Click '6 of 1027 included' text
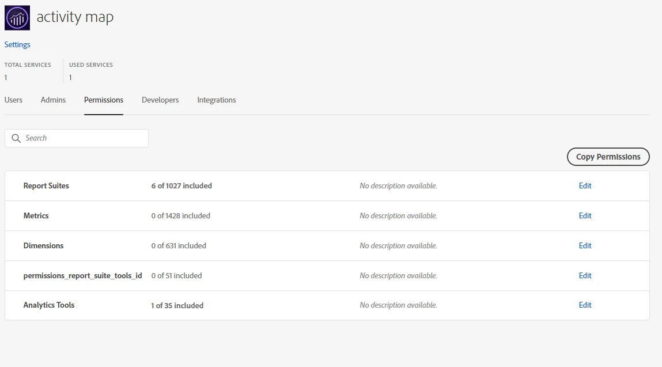662x367 pixels. click(x=181, y=186)
